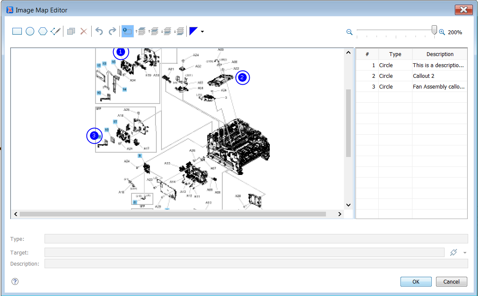Click the 200% zoom value

[455, 32]
